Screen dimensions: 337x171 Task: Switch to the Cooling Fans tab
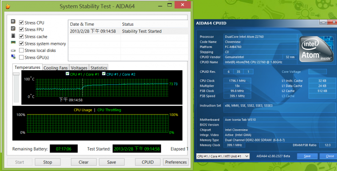pos(55,68)
